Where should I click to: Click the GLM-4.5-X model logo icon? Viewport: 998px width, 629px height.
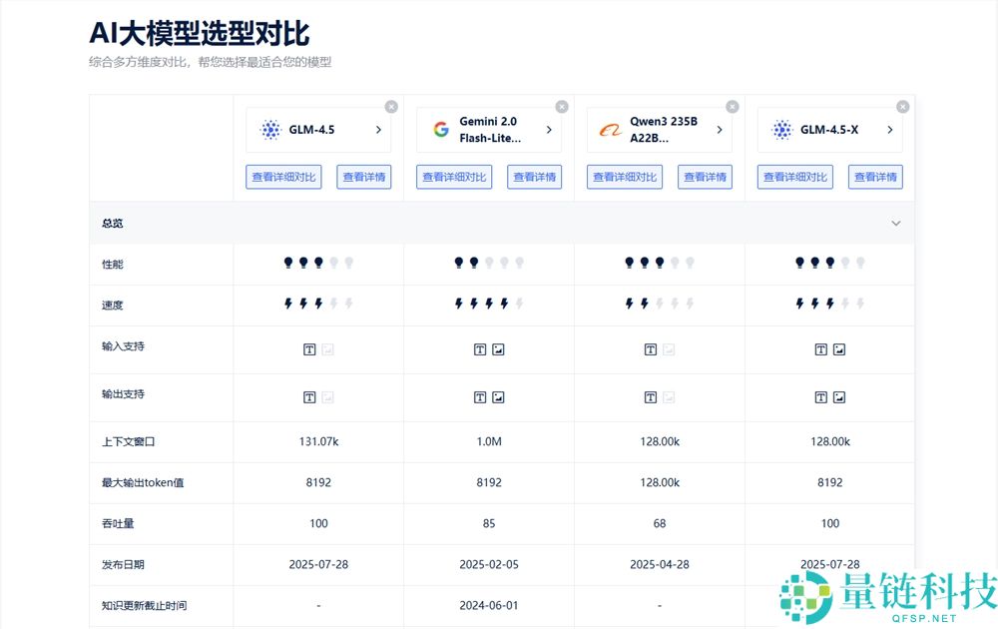pyautogui.click(x=780, y=129)
